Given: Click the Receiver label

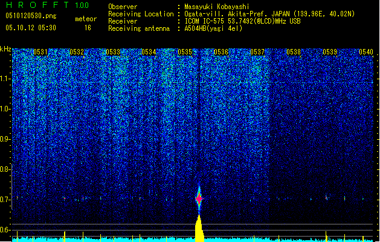Looking at the screenshot, I should [x=123, y=21].
